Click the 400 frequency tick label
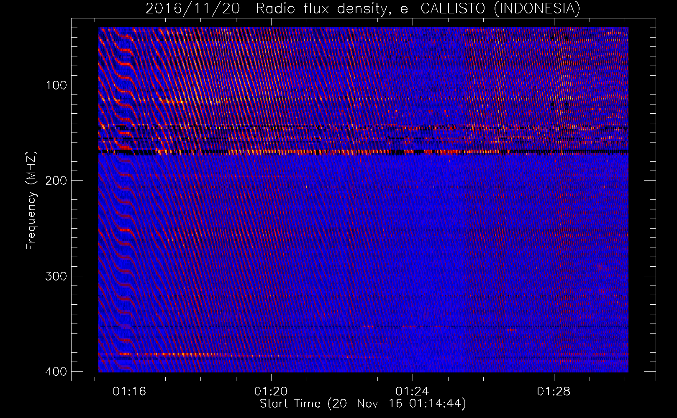677x418 pixels. [56, 372]
